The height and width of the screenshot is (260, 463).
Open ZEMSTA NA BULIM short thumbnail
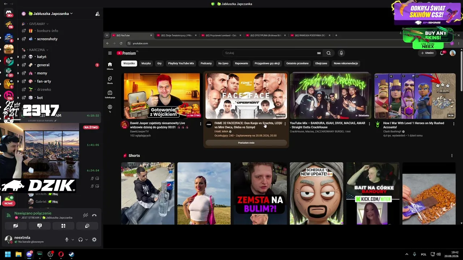pyautogui.click(x=260, y=194)
